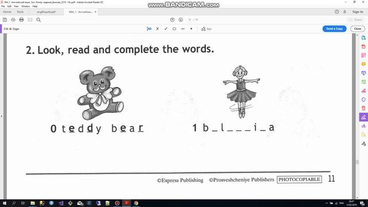Open the File menu
The image size is (368, 207).
click(3, 6)
